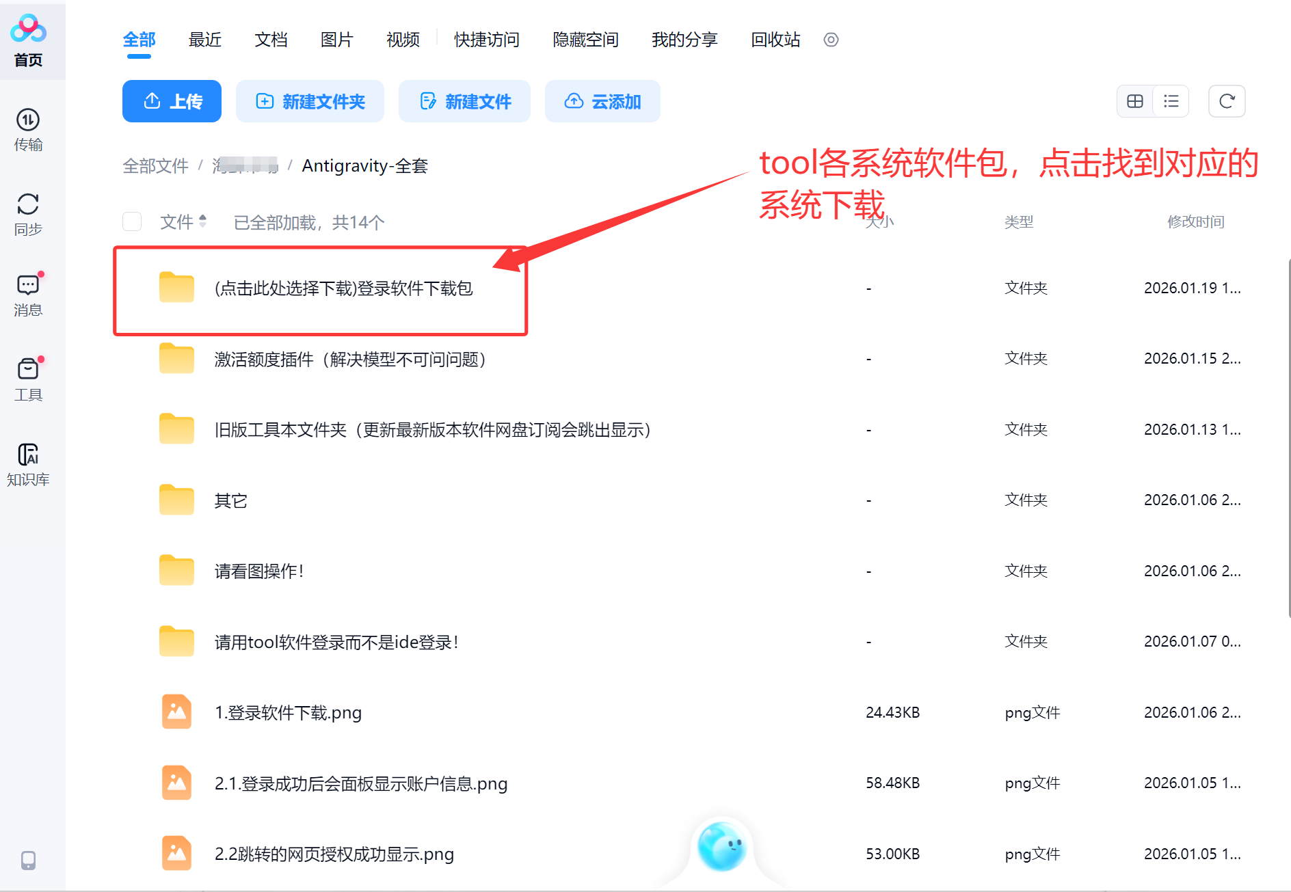Click the floating blue assistant mascot

[721, 846]
